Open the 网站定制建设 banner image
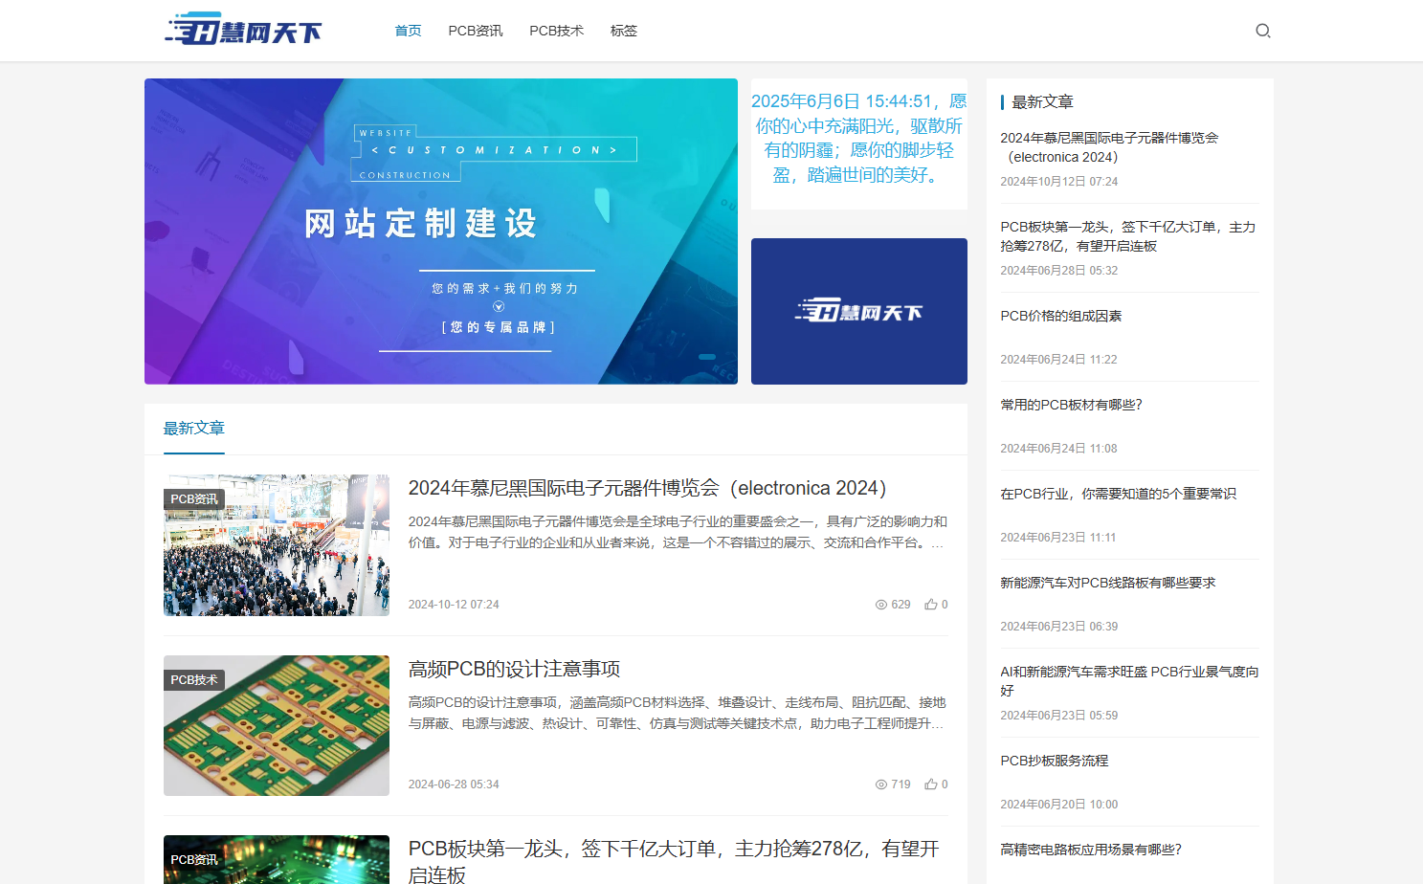Viewport: 1423px width, 884px height. point(441,232)
